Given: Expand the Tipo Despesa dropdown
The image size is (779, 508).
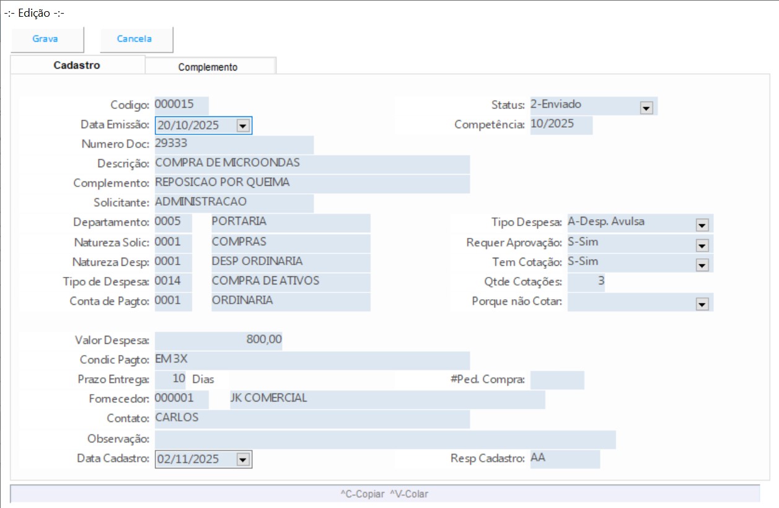Looking at the screenshot, I should [702, 225].
